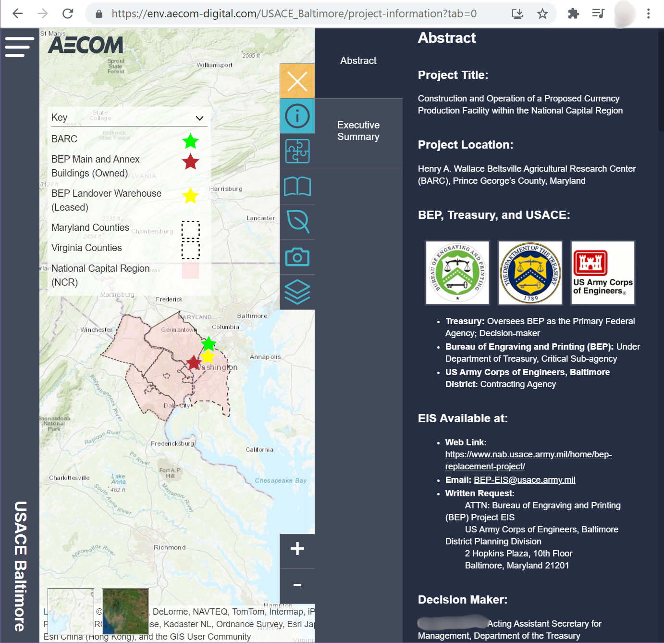Close the side panel with the orange X
This screenshot has height=643, width=664.
click(x=297, y=81)
